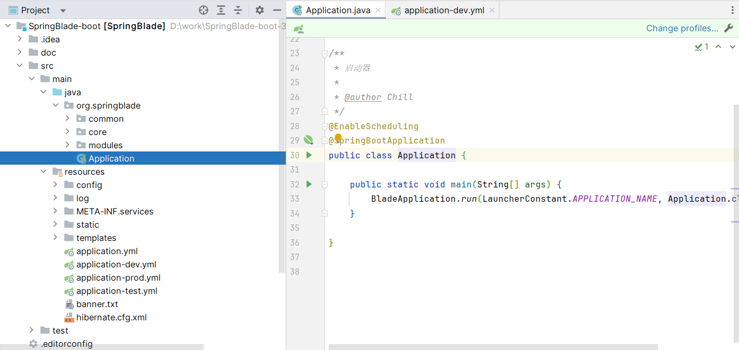This screenshot has height=350, width=739.
Task: Fold the main method at line 32
Action: [x=324, y=184]
